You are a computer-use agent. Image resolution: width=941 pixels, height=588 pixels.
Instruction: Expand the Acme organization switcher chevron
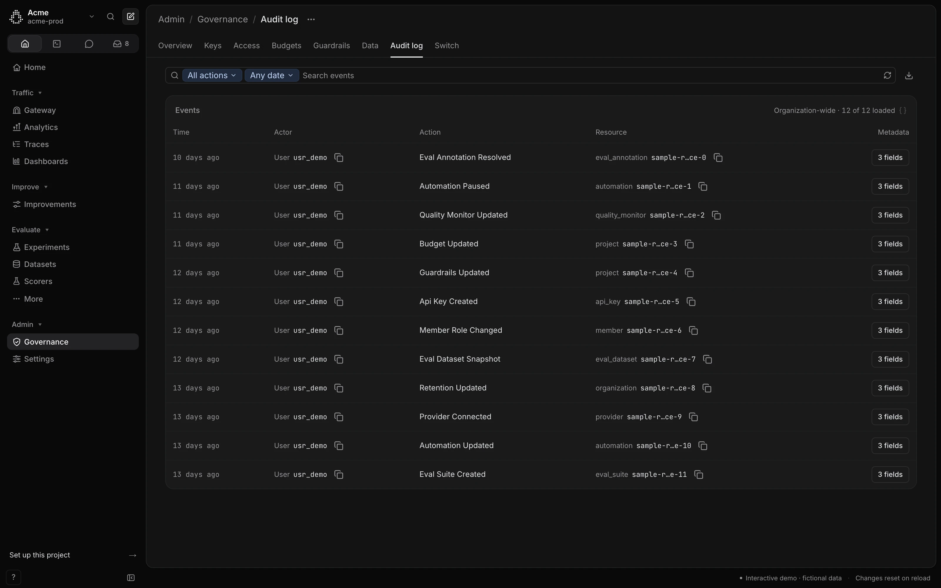click(92, 16)
